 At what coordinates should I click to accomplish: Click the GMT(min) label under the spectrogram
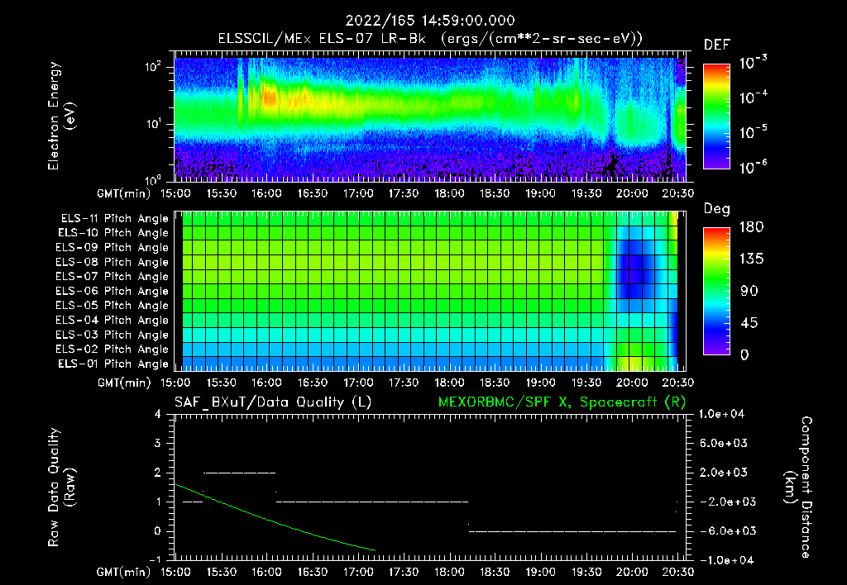(x=123, y=193)
